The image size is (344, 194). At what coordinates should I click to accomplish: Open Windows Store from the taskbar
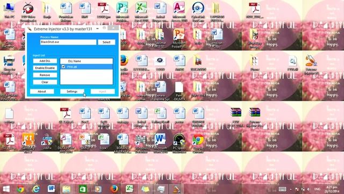[x=82, y=189]
